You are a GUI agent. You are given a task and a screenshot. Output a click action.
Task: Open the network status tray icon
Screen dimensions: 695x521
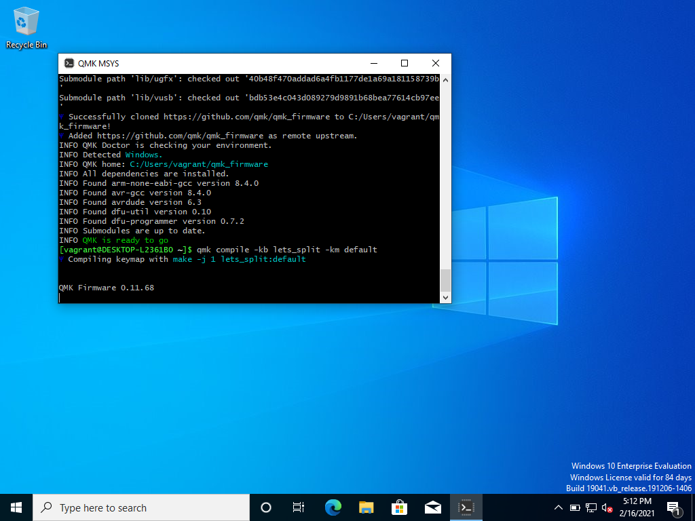click(591, 507)
